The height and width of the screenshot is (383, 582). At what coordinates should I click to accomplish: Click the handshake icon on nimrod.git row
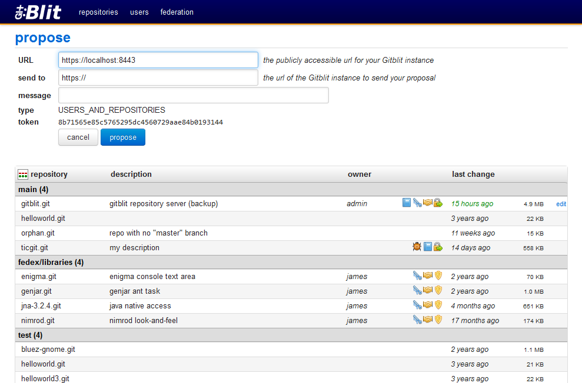point(428,320)
